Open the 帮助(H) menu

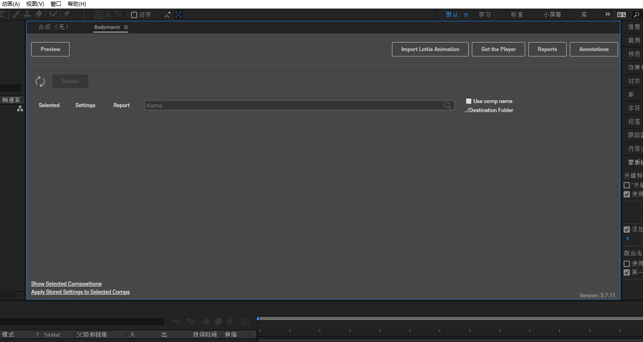(77, 4)
